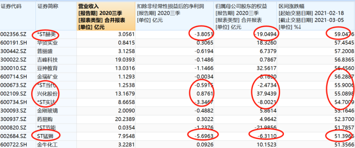
Task: Select net profit cell 0.8761
Action: (205, 94)
